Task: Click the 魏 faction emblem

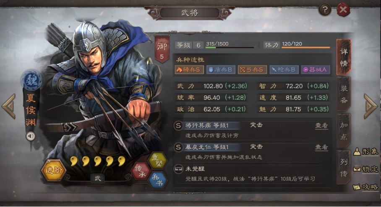Action: click(x=31, y=80)
